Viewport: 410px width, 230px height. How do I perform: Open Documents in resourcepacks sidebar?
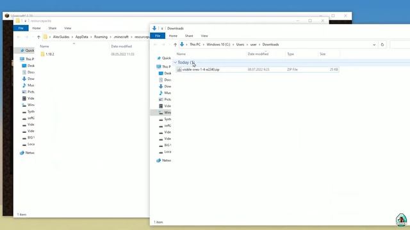(x=28, y=72)
